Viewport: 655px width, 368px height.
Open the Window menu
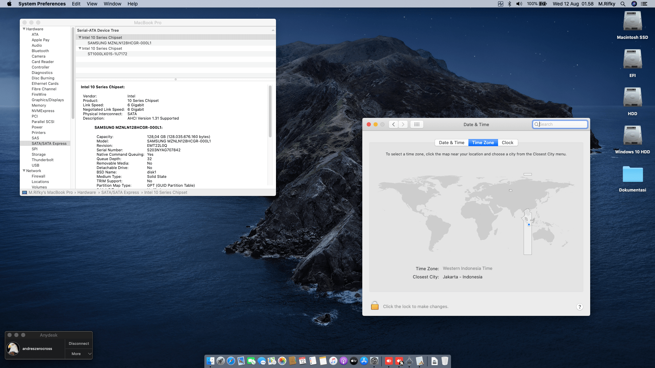(x=112, y=4)
